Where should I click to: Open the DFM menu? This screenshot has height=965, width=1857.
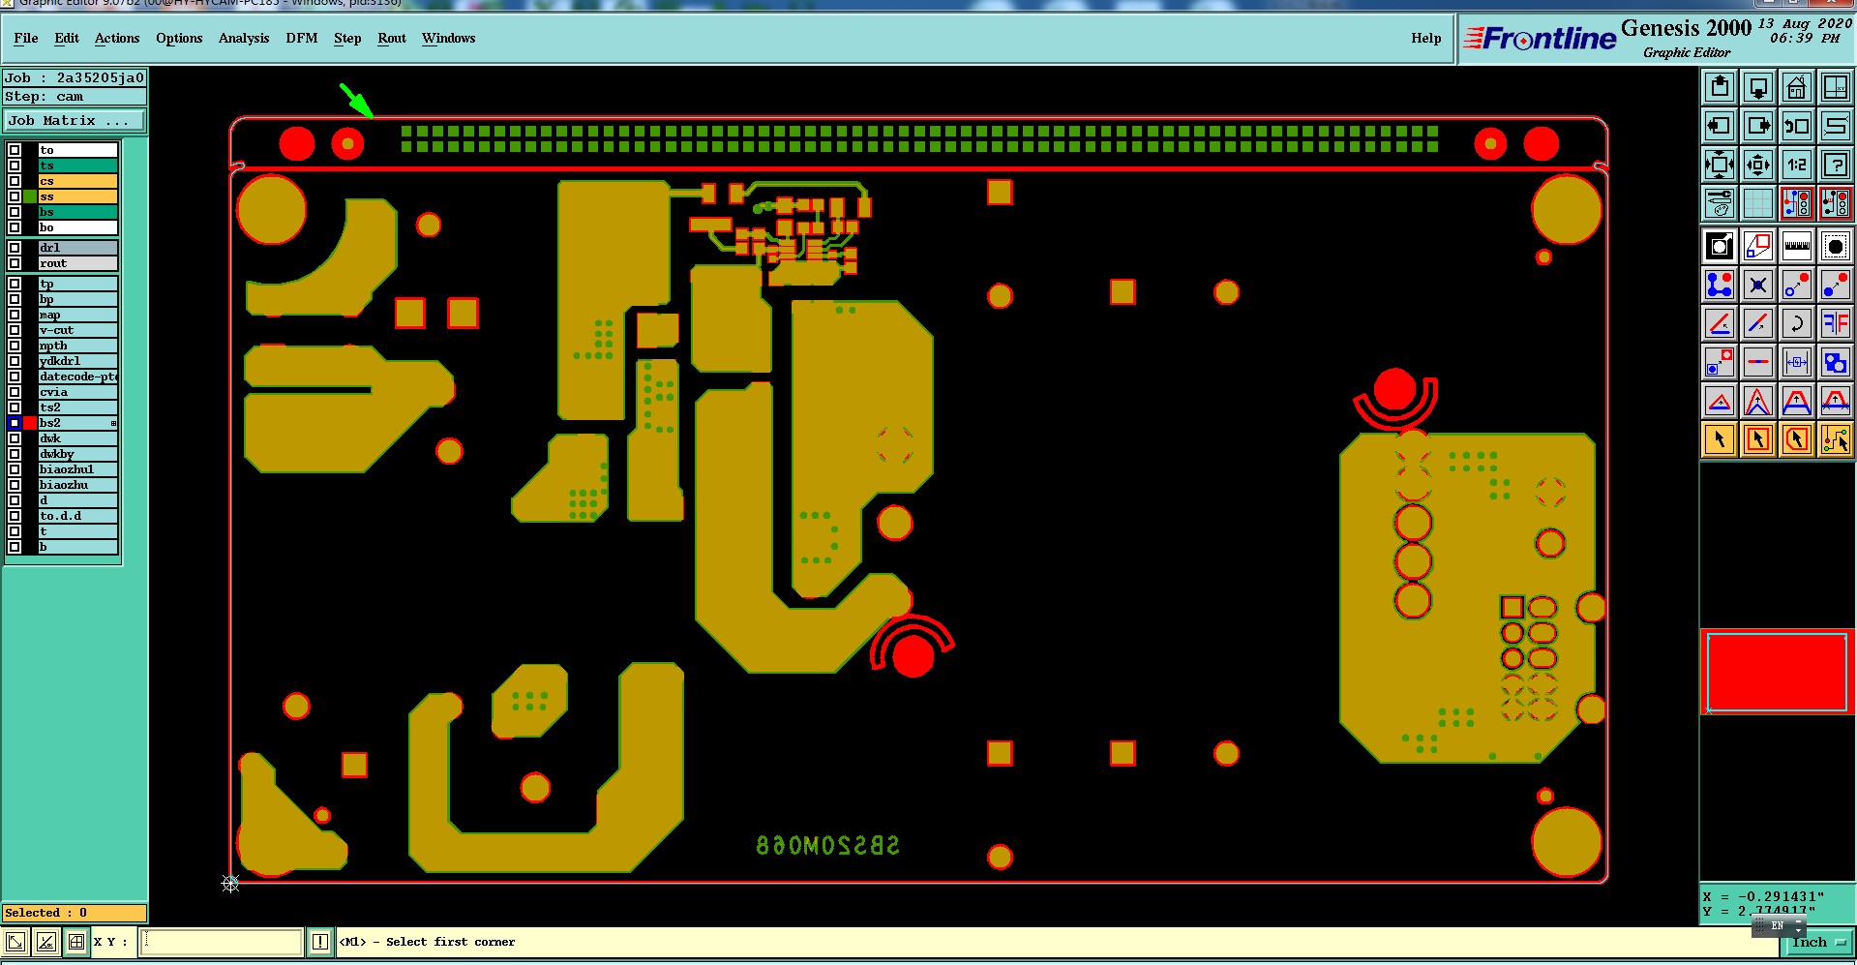coord(302,39)
